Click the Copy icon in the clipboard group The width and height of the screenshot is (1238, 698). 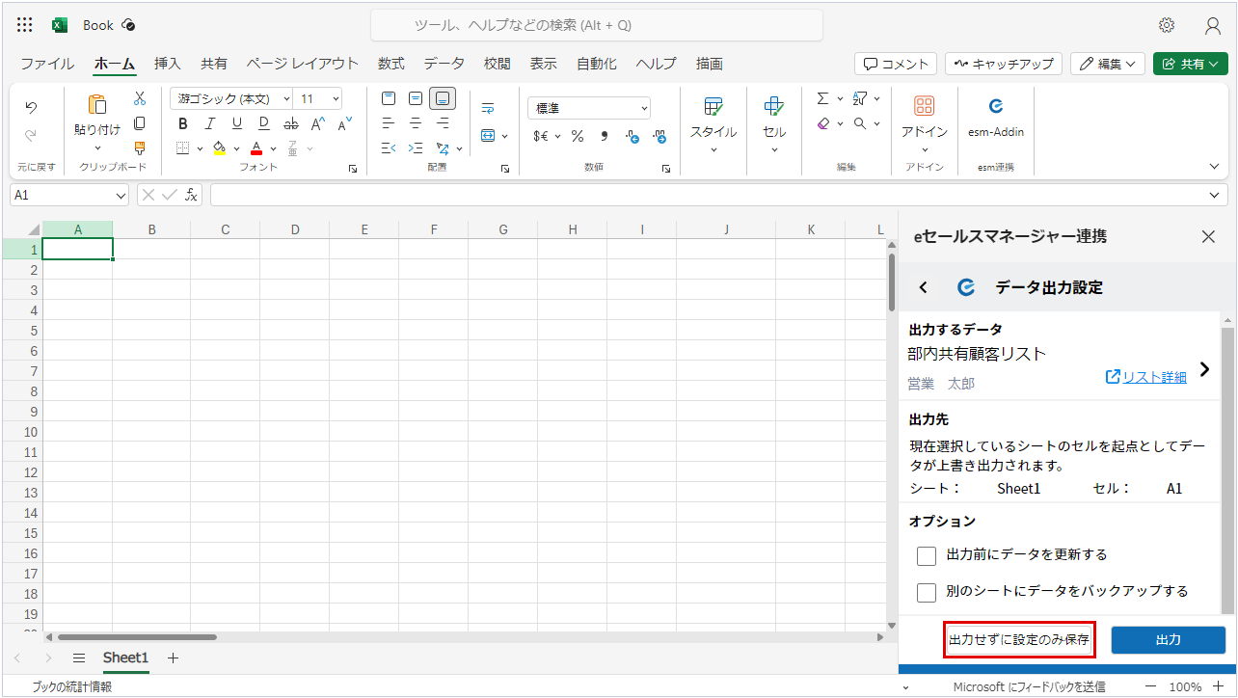140,123
